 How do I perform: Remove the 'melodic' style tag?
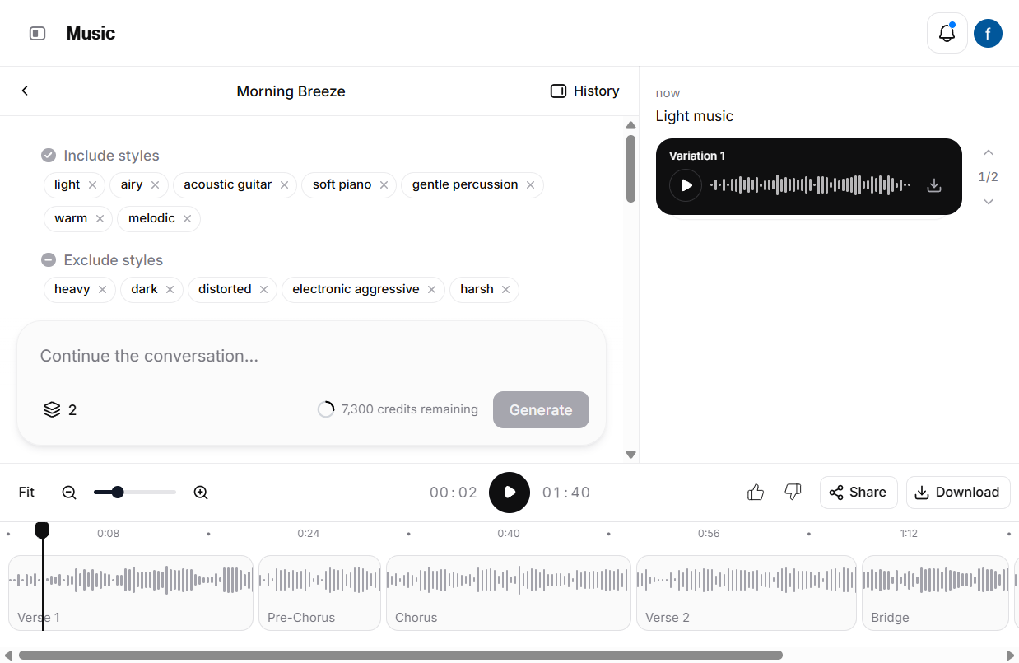tap(187, 219)
